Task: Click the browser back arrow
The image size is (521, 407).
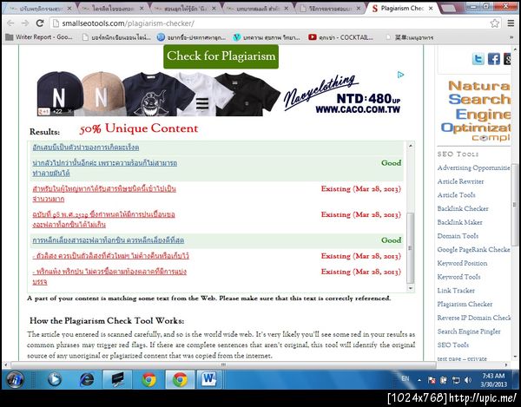Action: pos(10,23)
